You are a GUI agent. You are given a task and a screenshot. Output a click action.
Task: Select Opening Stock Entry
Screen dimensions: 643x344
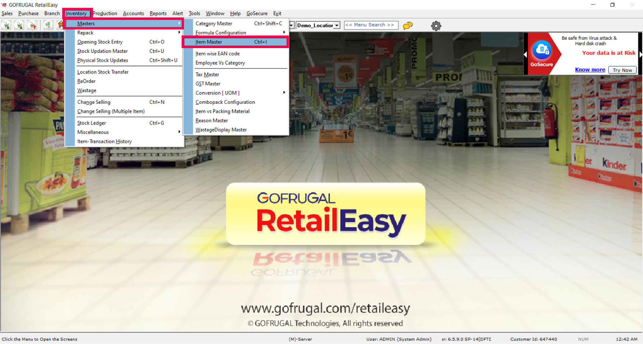click(x=124, y=42)
